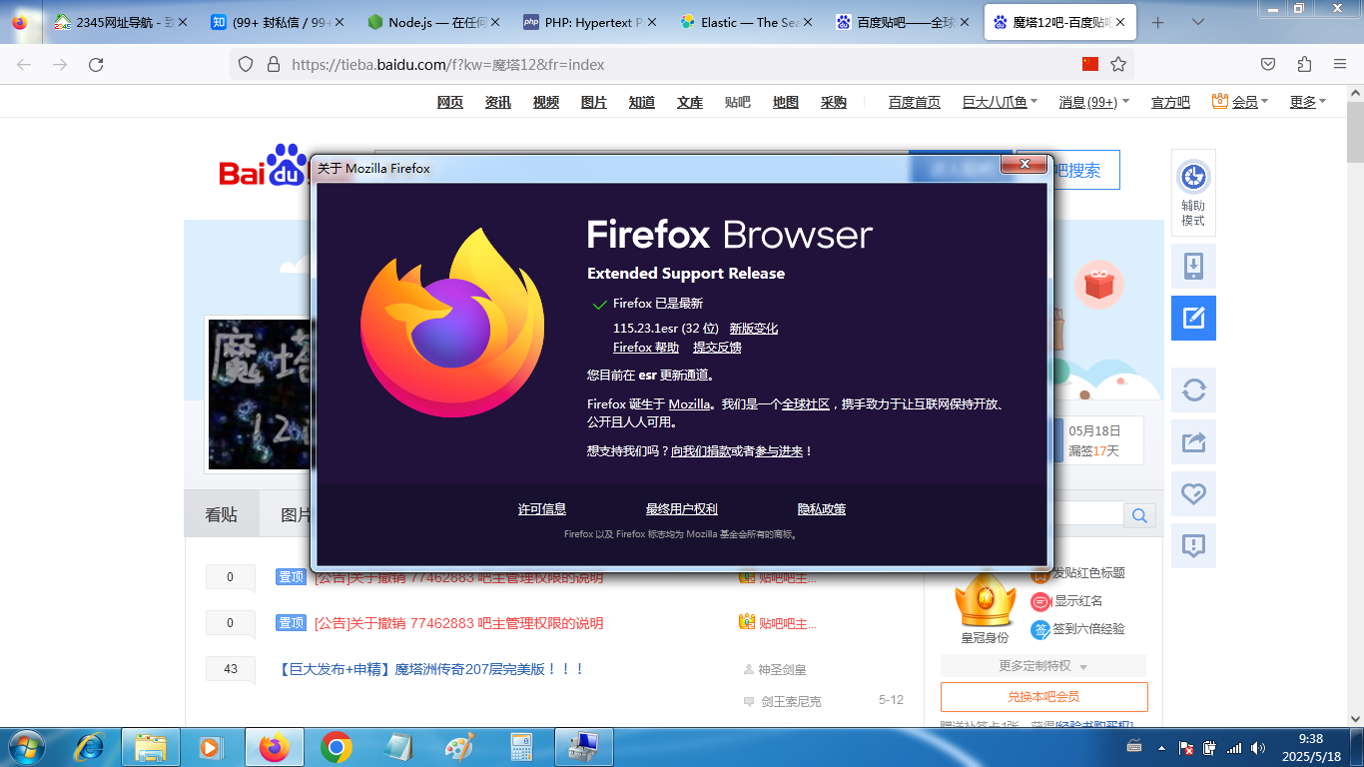1364x767 pixels.
Task: Click the feedback exclamation sidebar icon
Action: [1193, 546]
